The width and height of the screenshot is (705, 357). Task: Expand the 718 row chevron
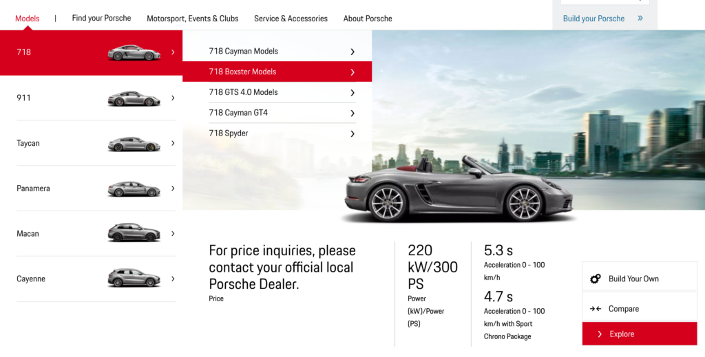click(173, 52)
